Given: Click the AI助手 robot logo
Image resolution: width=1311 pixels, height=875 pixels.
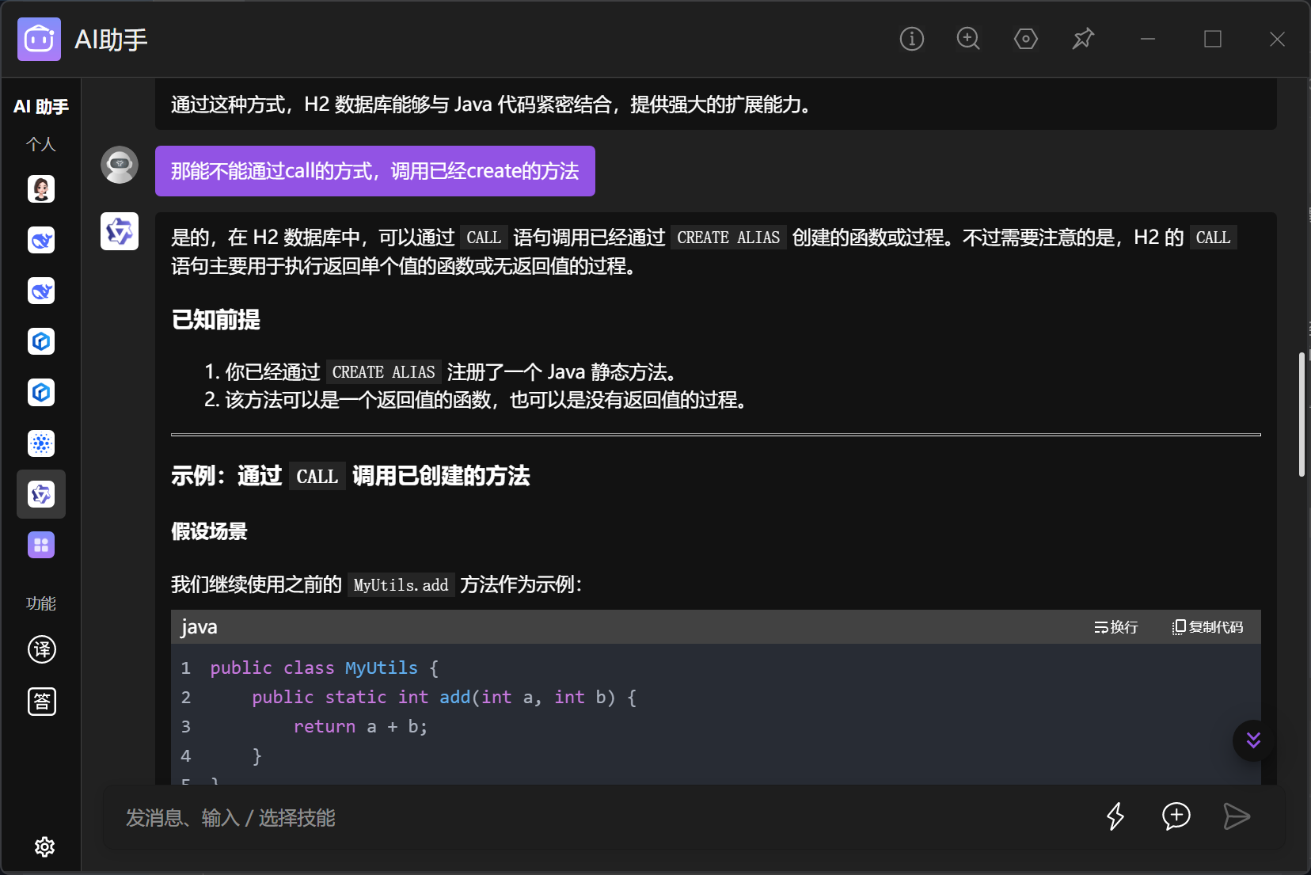Looking at the screenshot, I should point(39,39).
